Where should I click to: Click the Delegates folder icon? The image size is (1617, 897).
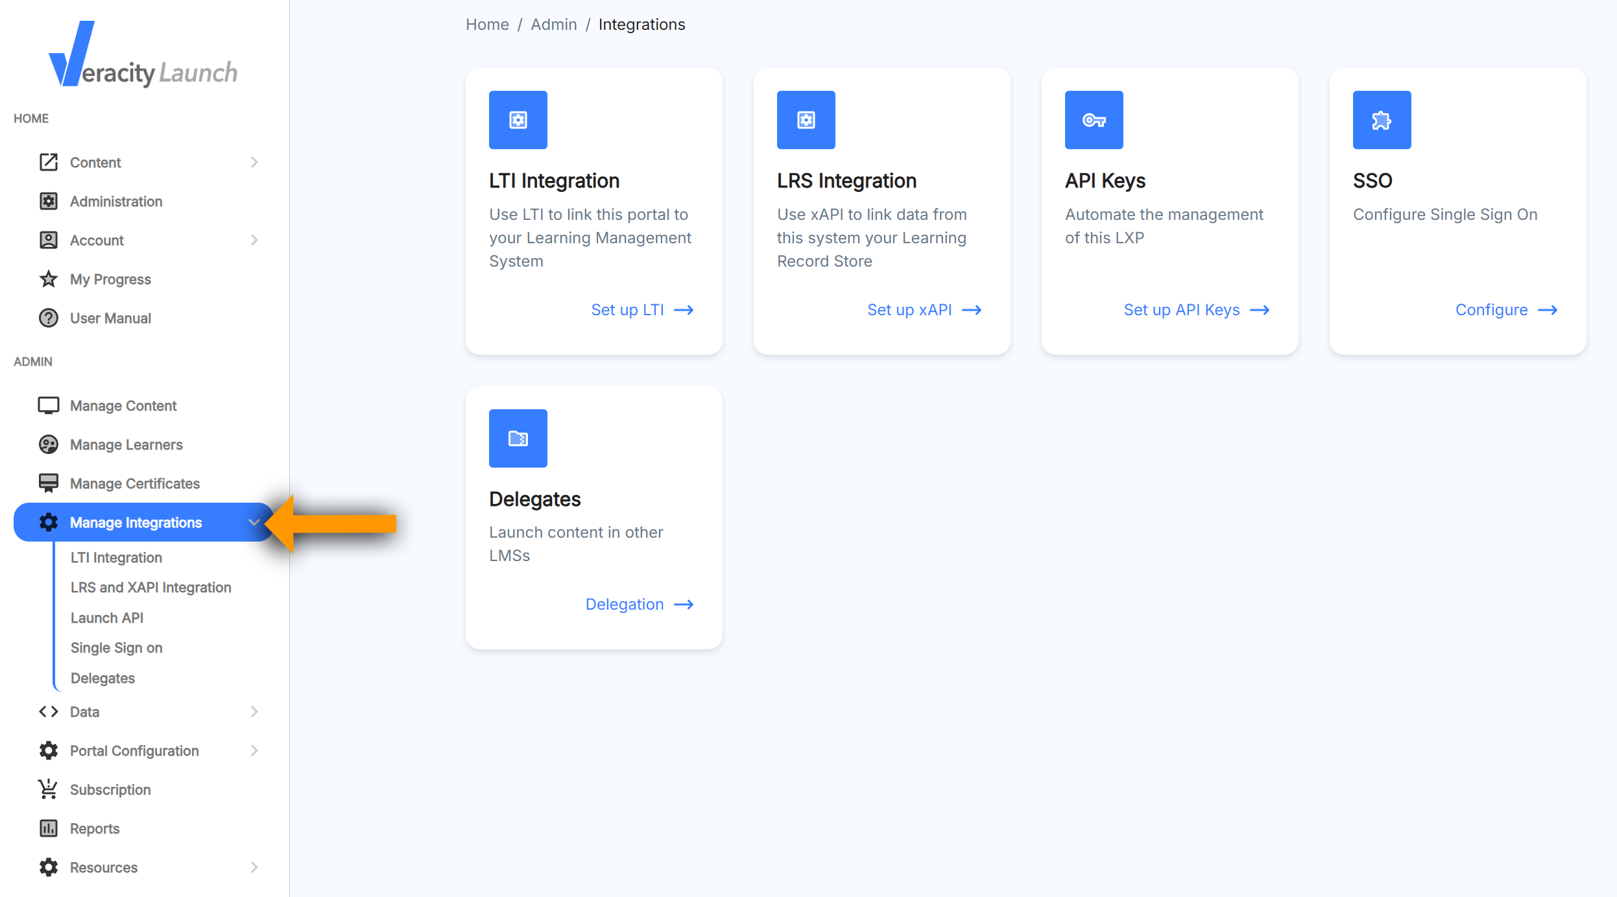[x=518, y=438]
